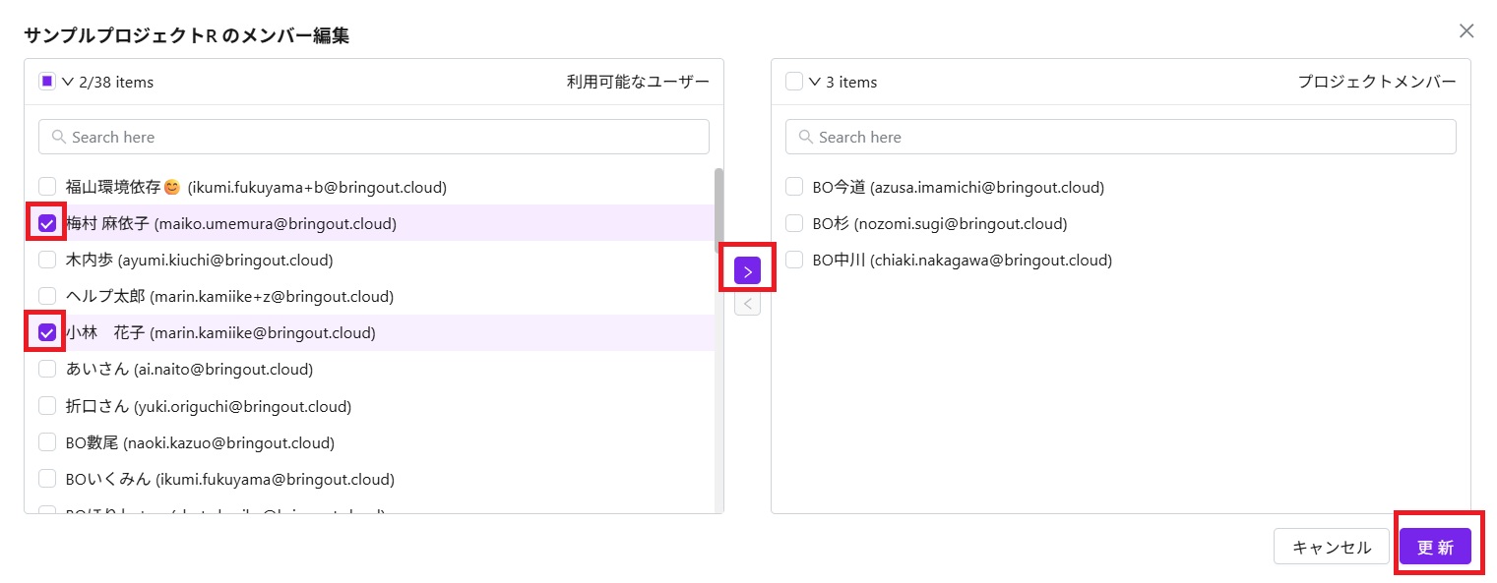Image resolution: width=1497 pixels, height=583 pixels.
Task: Click the left arrow transfer button
Action: pos(747,304)
